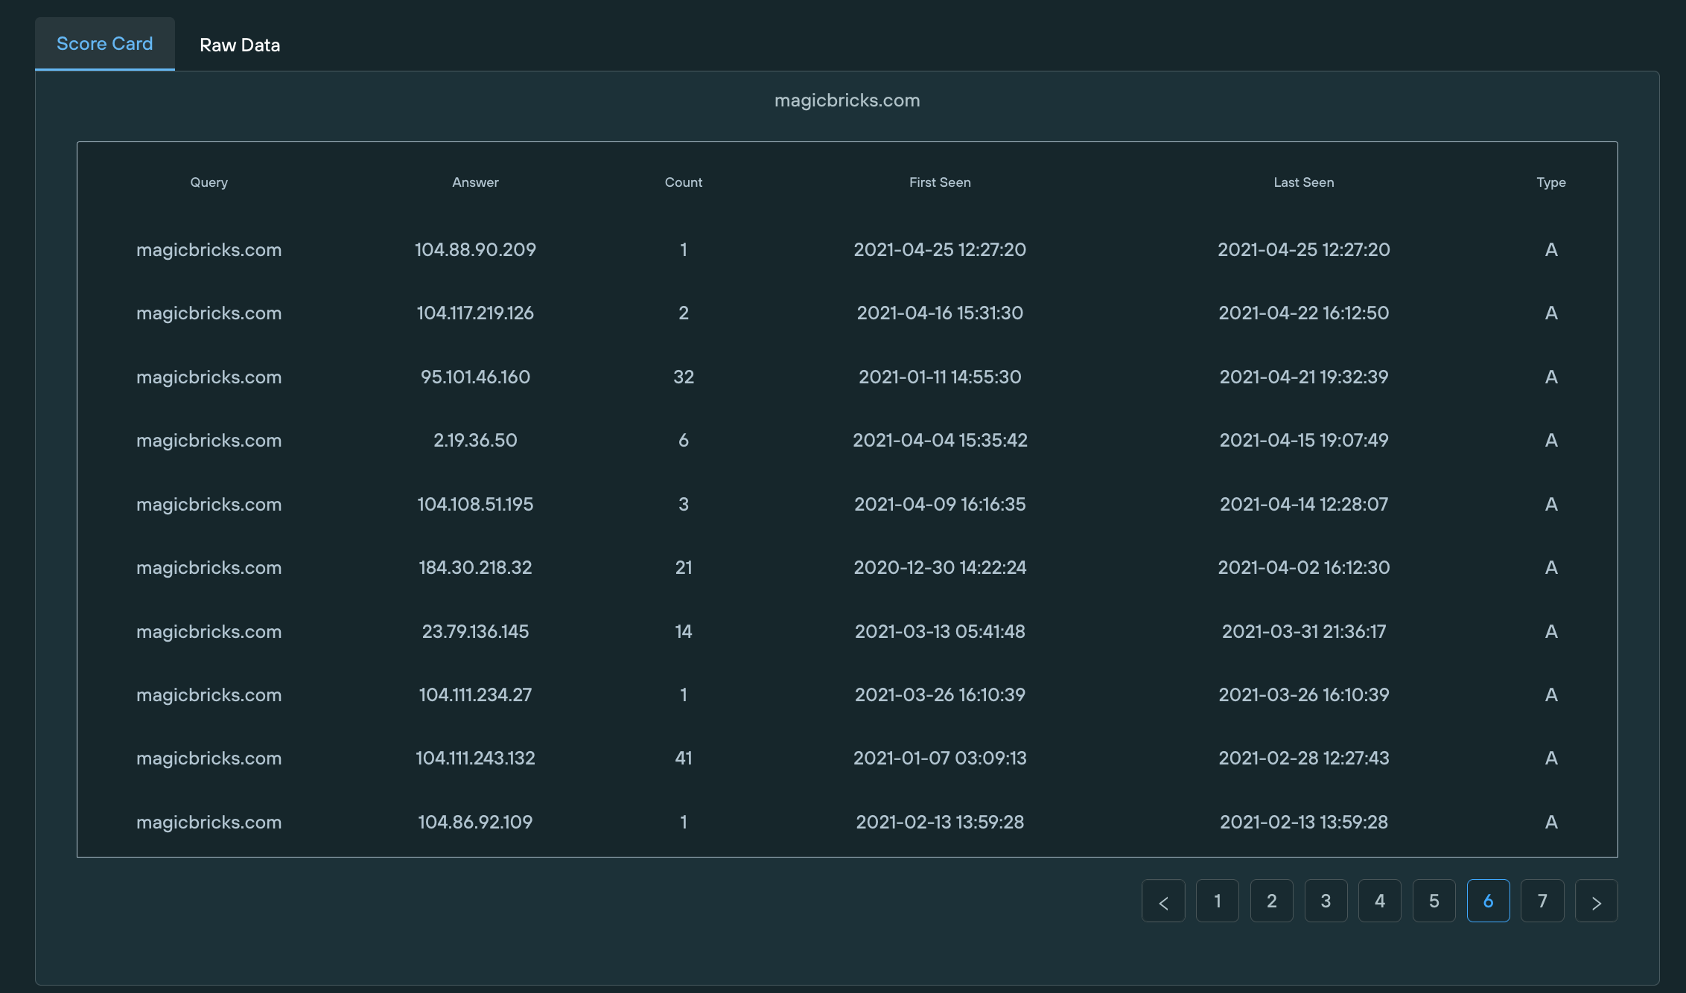Screen dimensions: 1686x993
Task: Click last seen 2021-04-14 12:28:07
Action: pos(1304,504)
